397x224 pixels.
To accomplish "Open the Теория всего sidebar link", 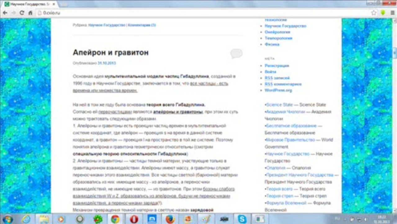I will click(x=279, y=189).
